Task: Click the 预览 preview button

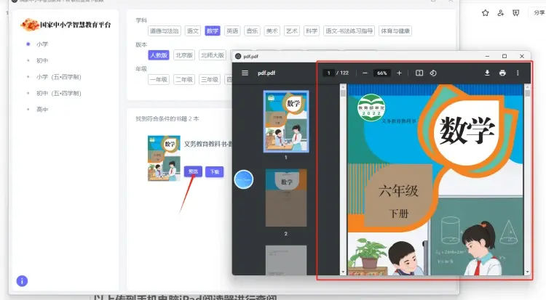Action: pos(193,171)
